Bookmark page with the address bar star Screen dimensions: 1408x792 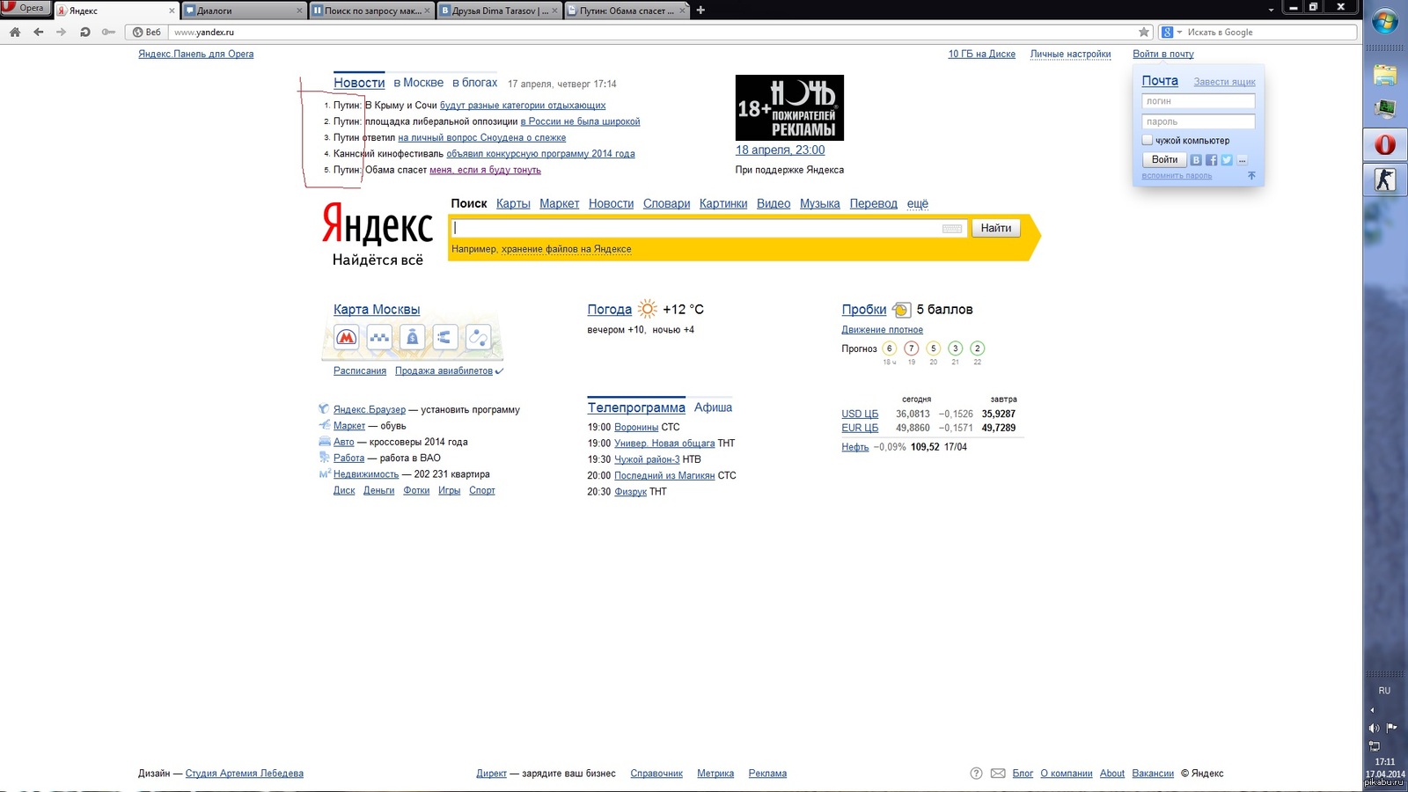tap(1144, 32)
